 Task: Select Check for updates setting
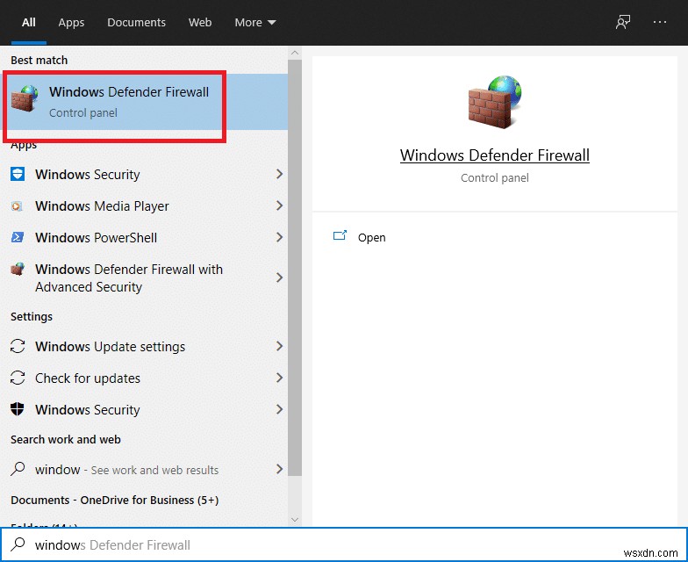[144, 378]
